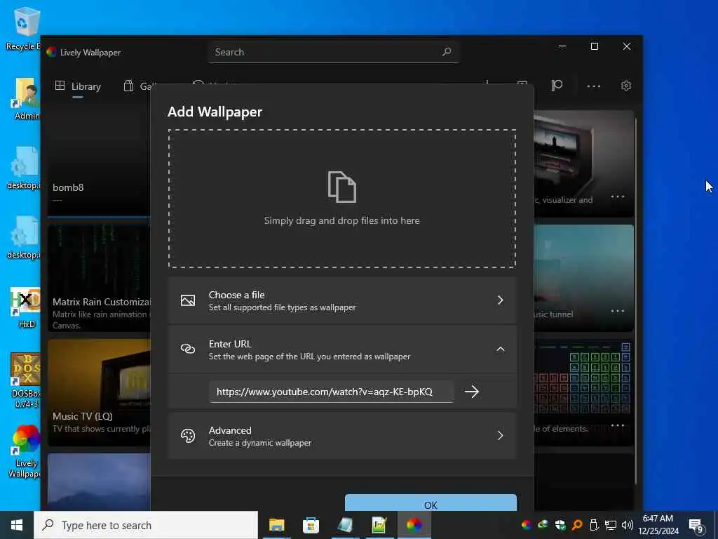
Task: Click the notepad-style taskbar icon left of Notepad++
Action: pos(345,525)
